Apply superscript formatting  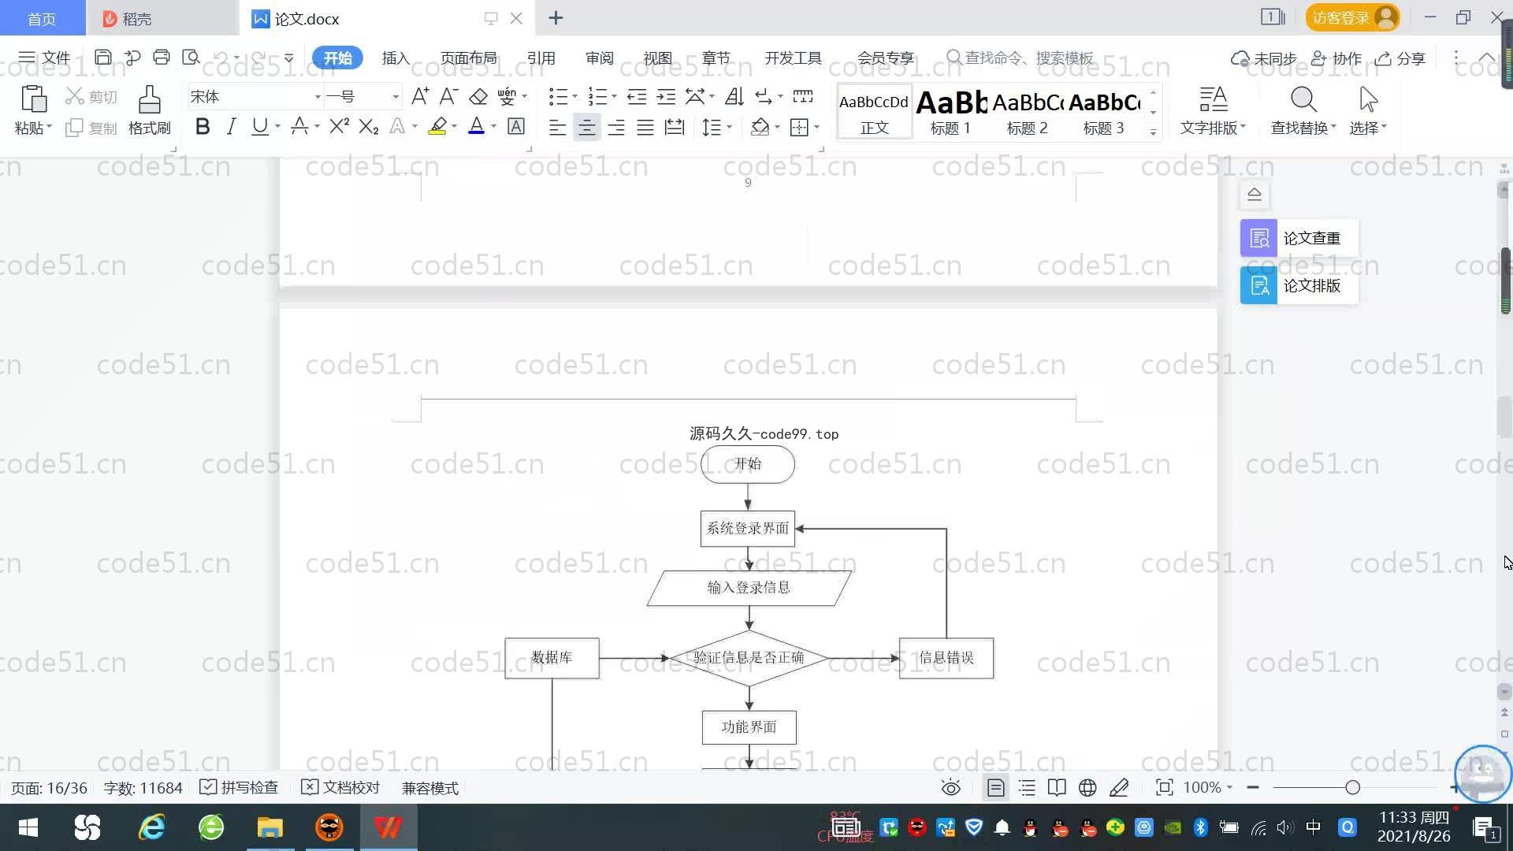339,127
